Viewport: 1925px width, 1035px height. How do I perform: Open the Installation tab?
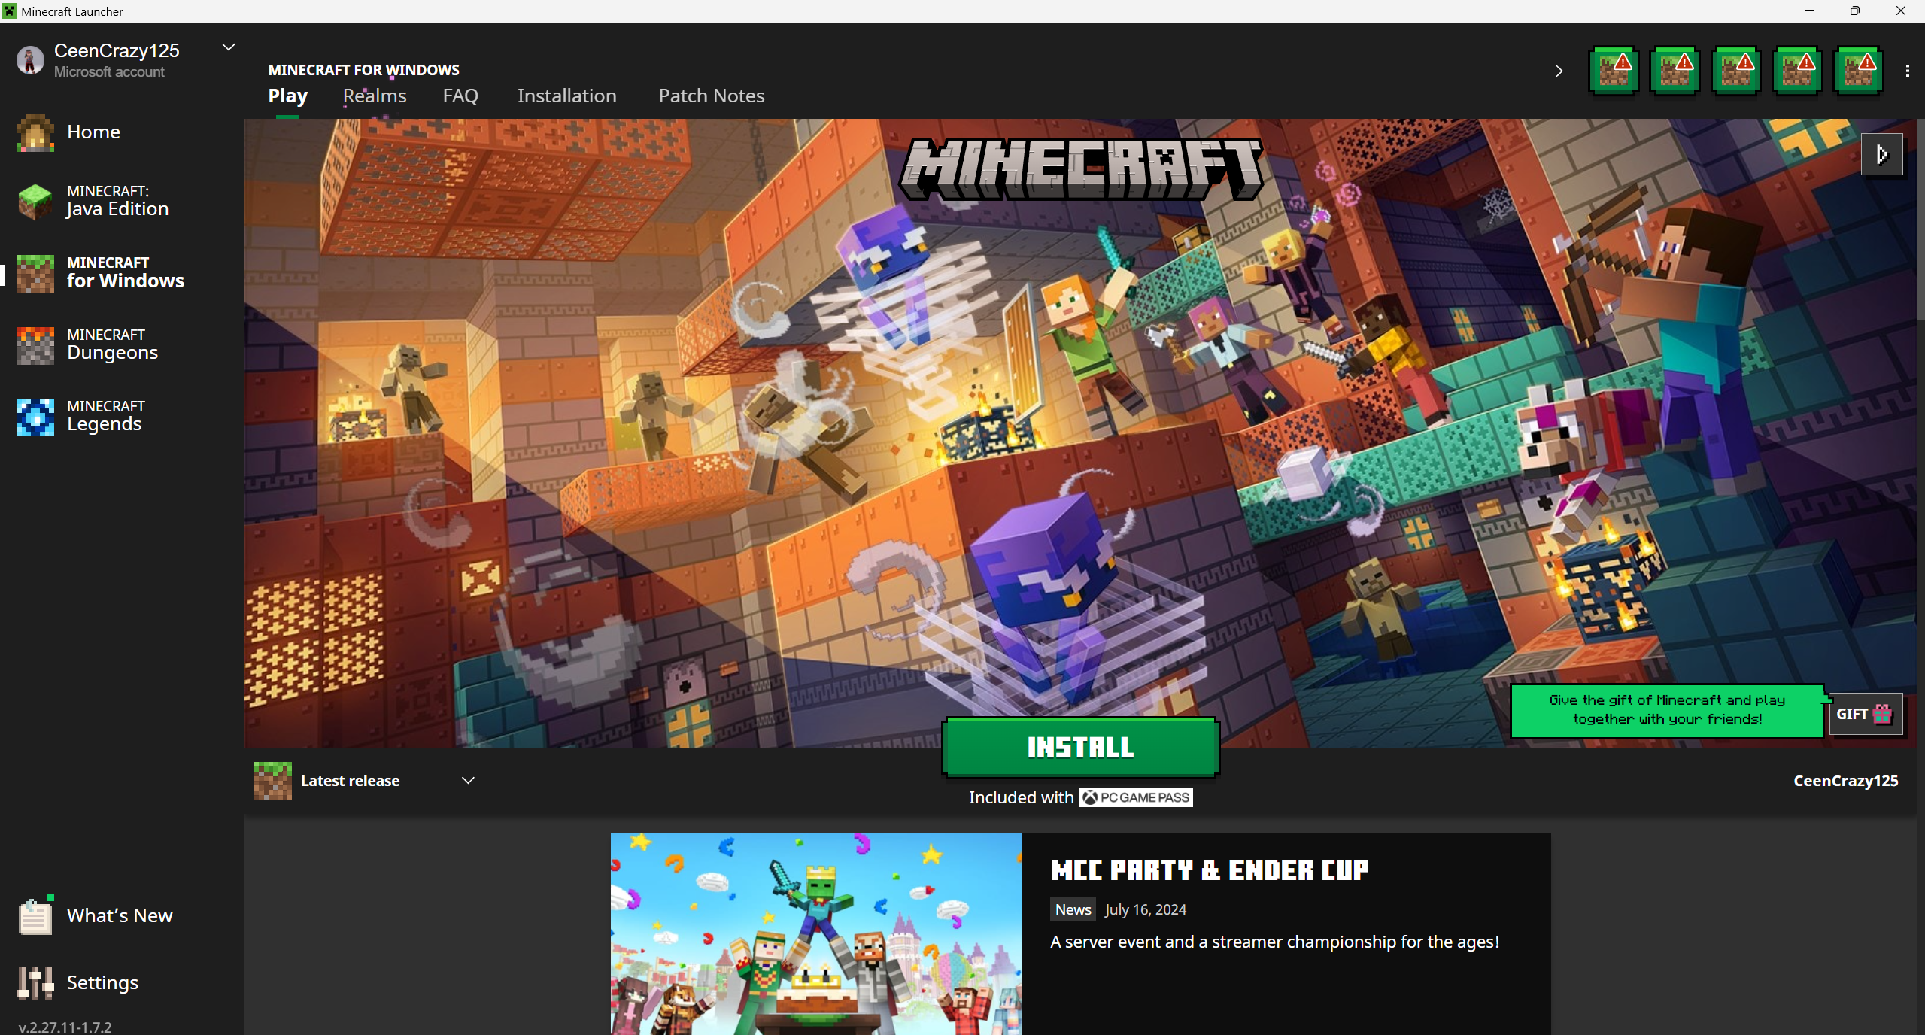[x=566, y=96]
